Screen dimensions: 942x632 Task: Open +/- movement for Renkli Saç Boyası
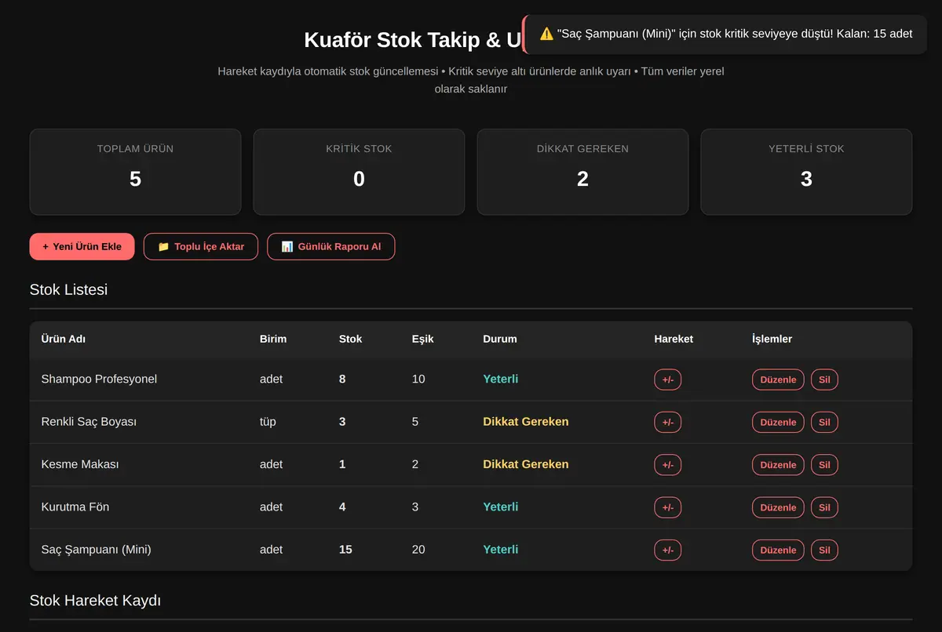tap(667, 422)
